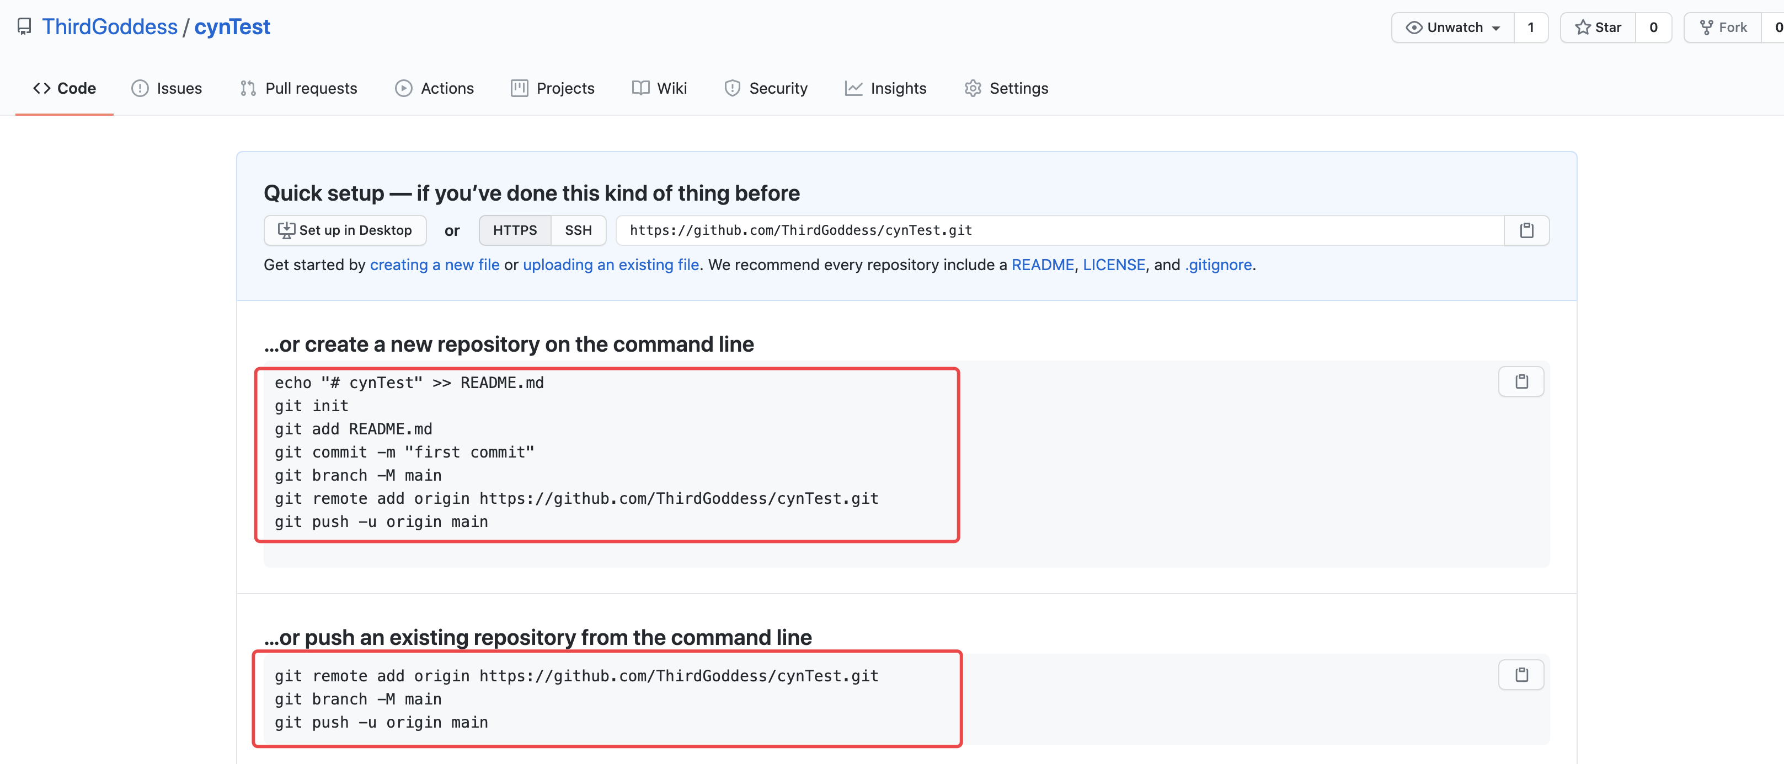The width and height of the screenshot is (1784, 764).
Task: Click the Star button
Action: [x=1598, y=28]
